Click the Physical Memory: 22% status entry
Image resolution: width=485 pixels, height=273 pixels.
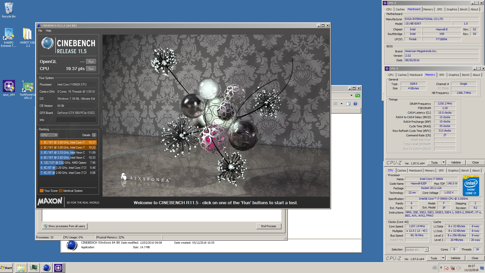point(129,237)
